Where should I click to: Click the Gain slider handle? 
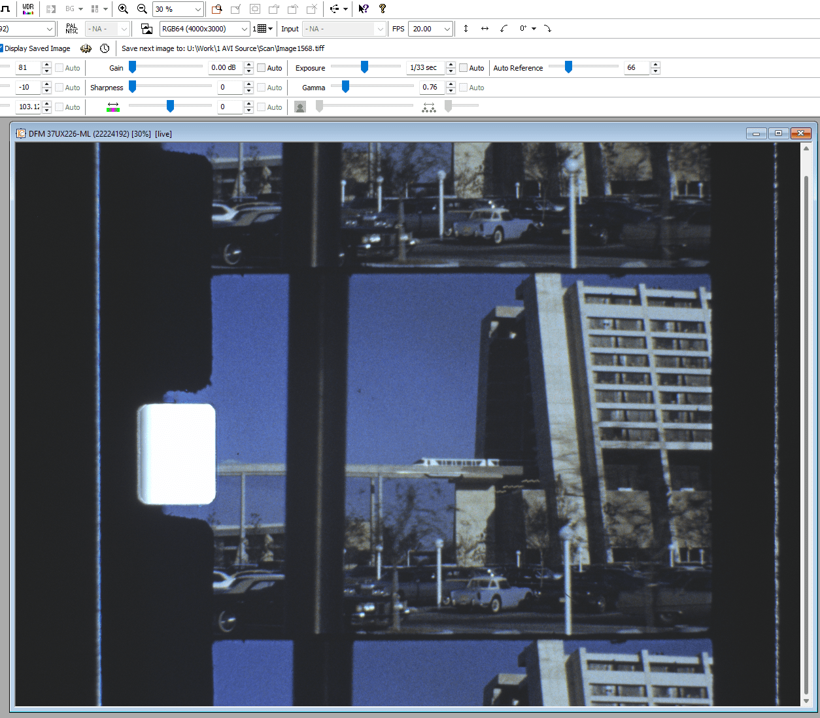132,67
